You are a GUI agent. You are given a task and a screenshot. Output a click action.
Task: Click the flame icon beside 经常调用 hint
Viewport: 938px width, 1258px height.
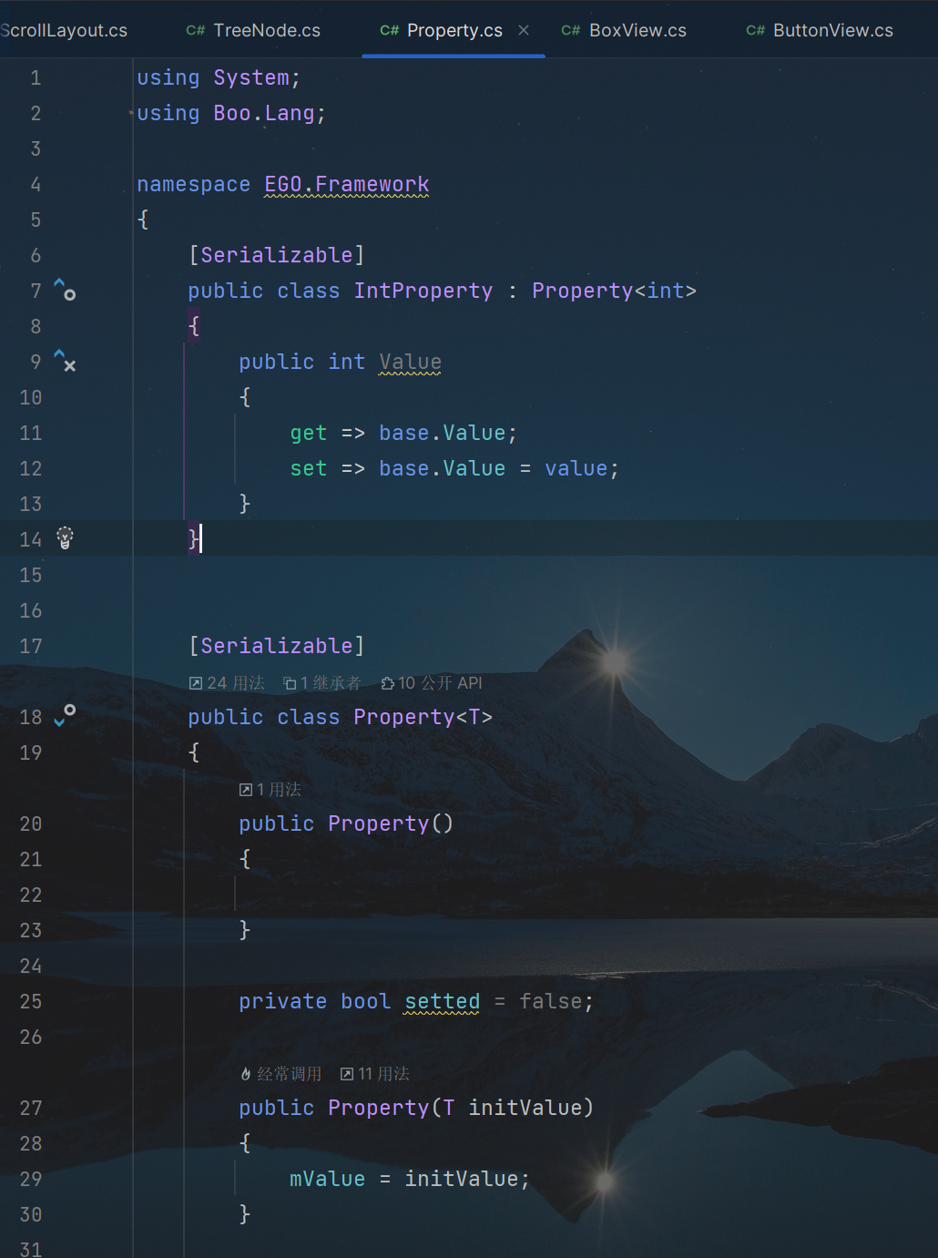click(x=246, y=1074)
